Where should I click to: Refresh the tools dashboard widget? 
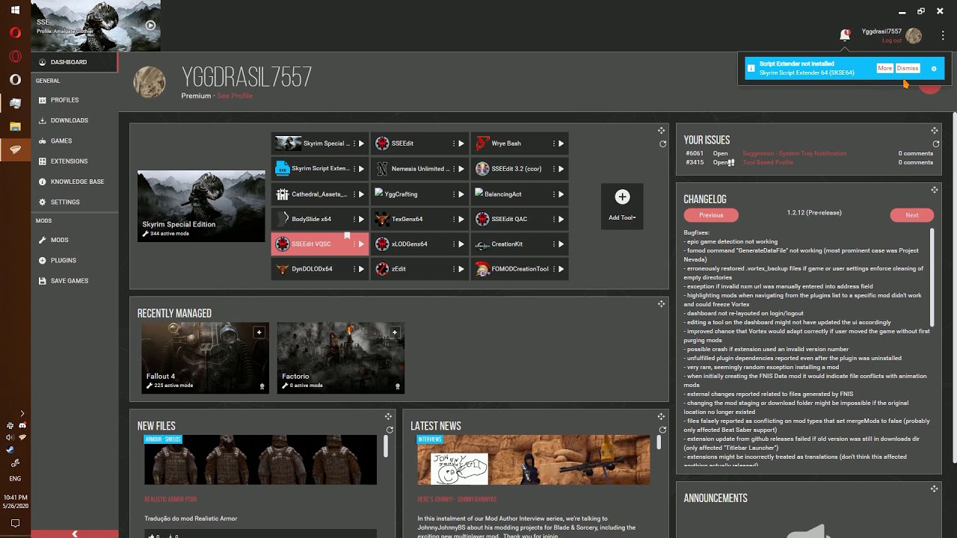[x=662, y=144]
